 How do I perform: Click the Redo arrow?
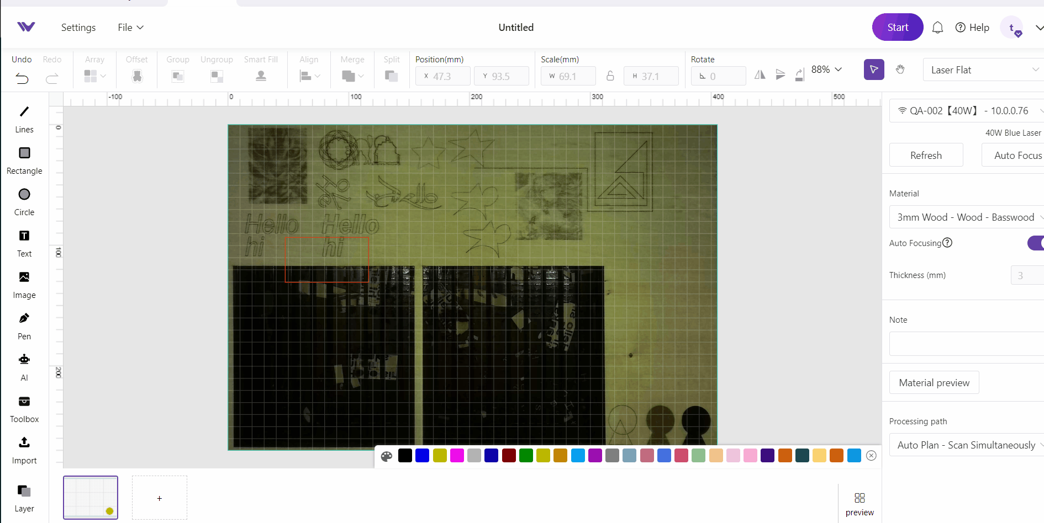[52, 78]
